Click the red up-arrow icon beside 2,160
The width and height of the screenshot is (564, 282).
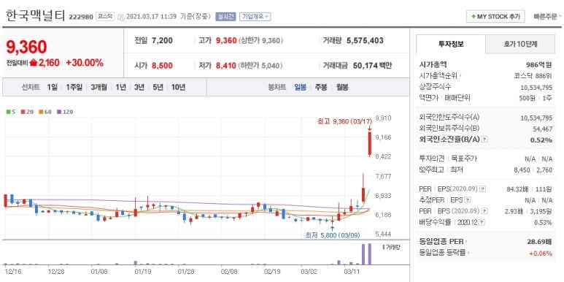pyautogui.click(x=34, y=63)
